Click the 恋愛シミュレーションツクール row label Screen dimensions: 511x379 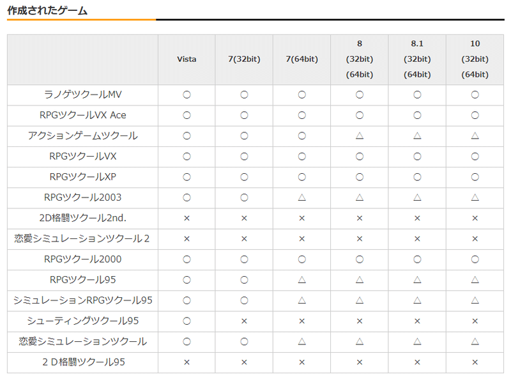83,341
